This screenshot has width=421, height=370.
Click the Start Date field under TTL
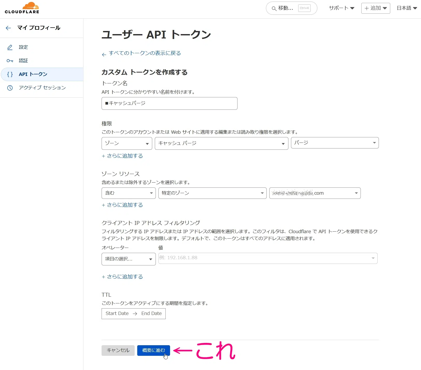click(x=117, y=313)
